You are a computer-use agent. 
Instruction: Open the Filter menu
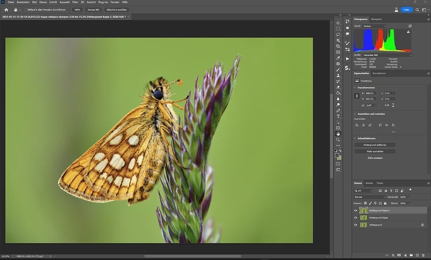point(75,2)
